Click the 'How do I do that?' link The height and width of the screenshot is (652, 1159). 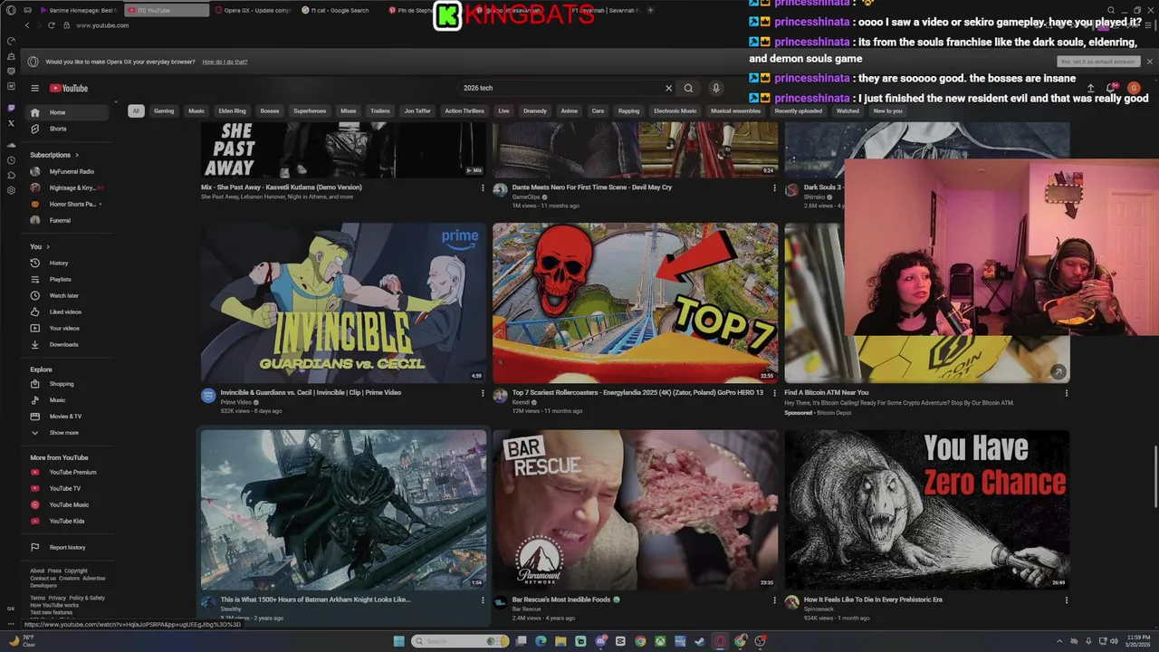click(225, 62)
